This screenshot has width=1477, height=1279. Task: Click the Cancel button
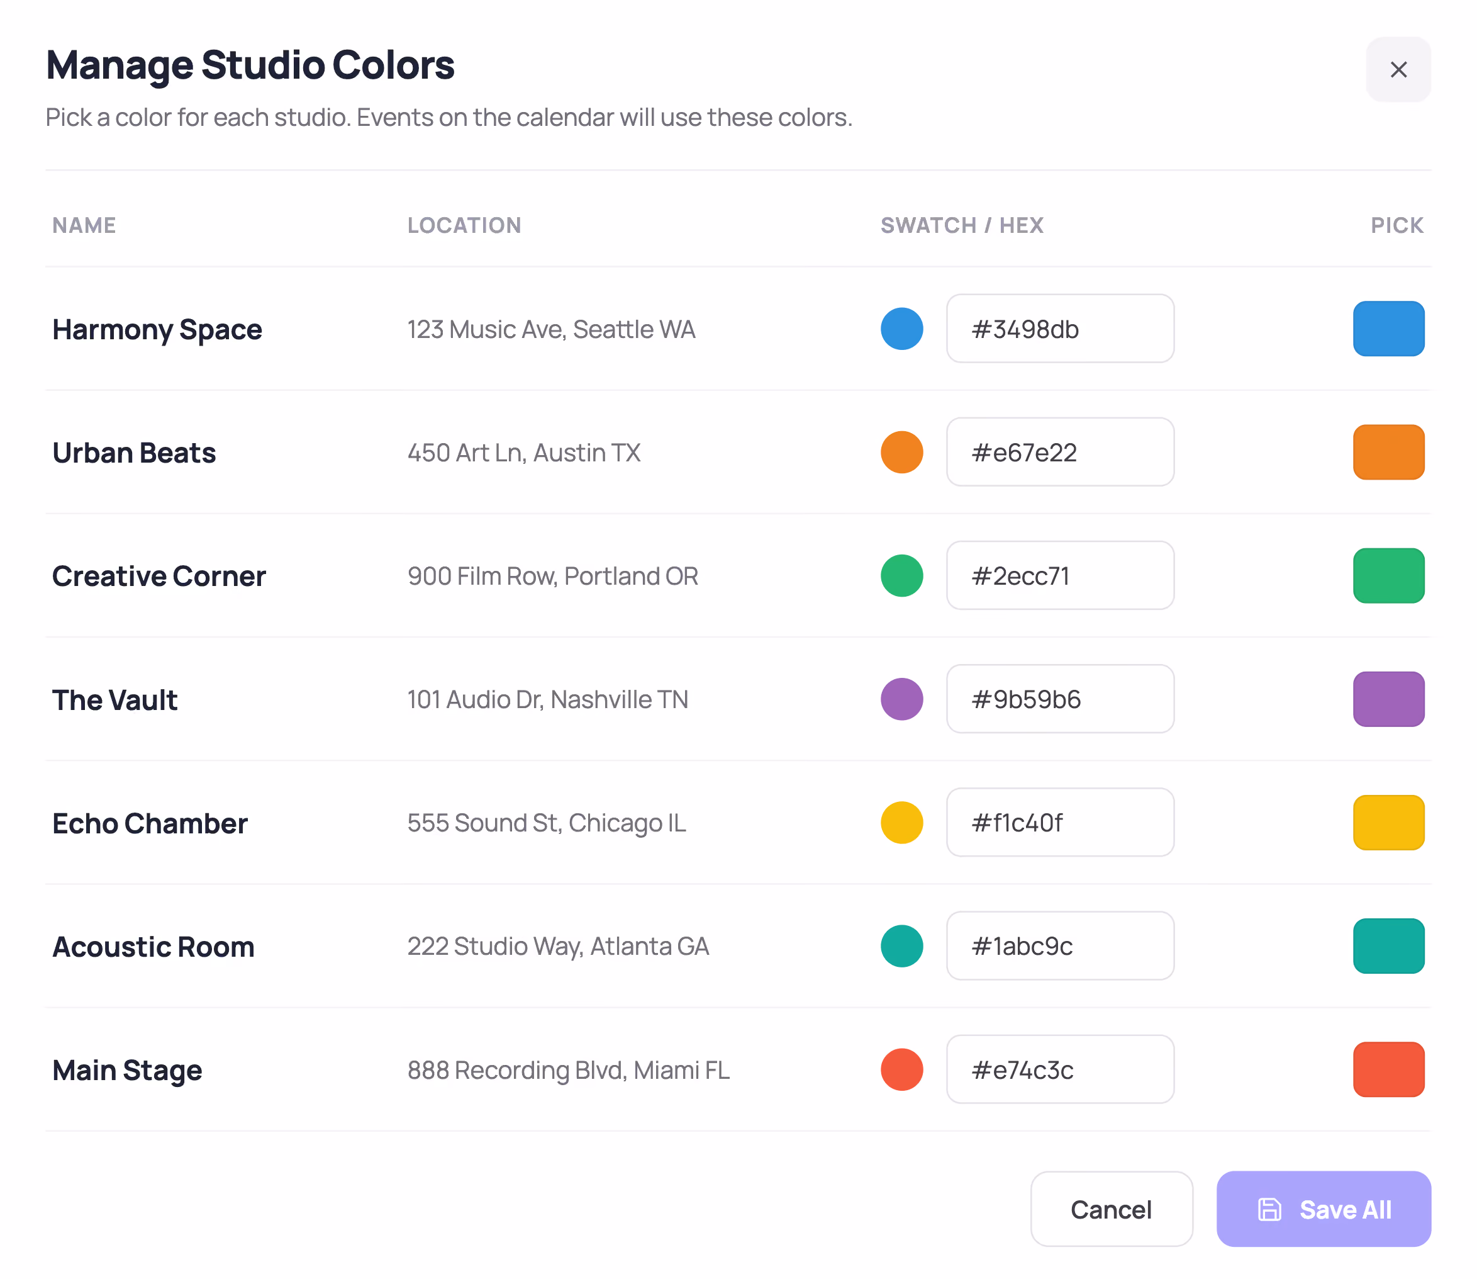point(1111,1209)
